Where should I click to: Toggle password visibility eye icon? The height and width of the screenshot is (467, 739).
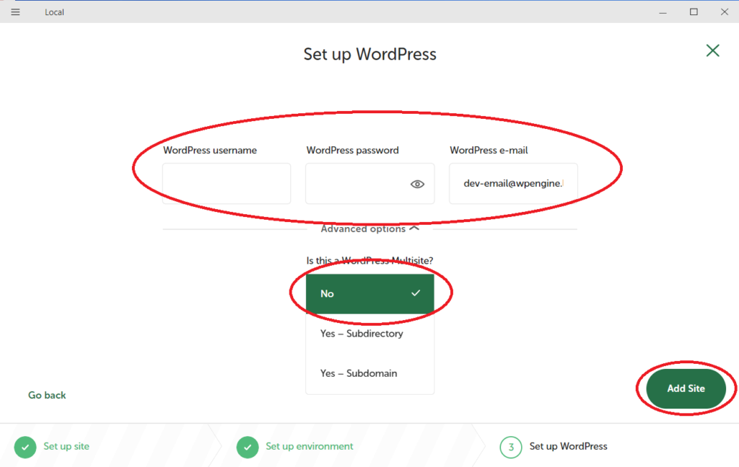tap(417, 184)
